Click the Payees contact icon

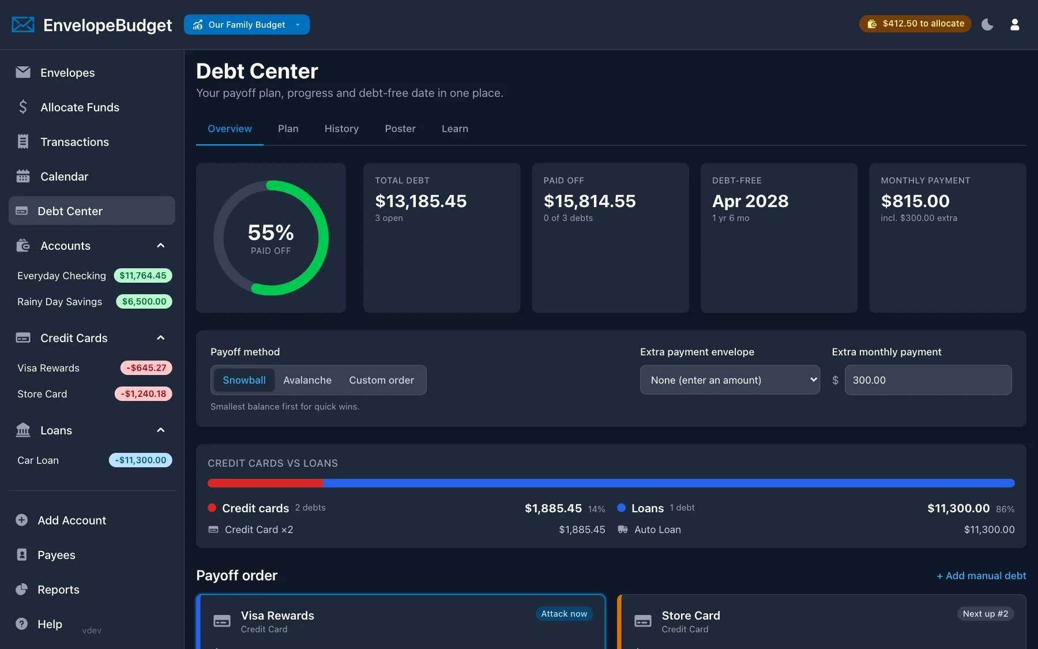click(21, 554)
